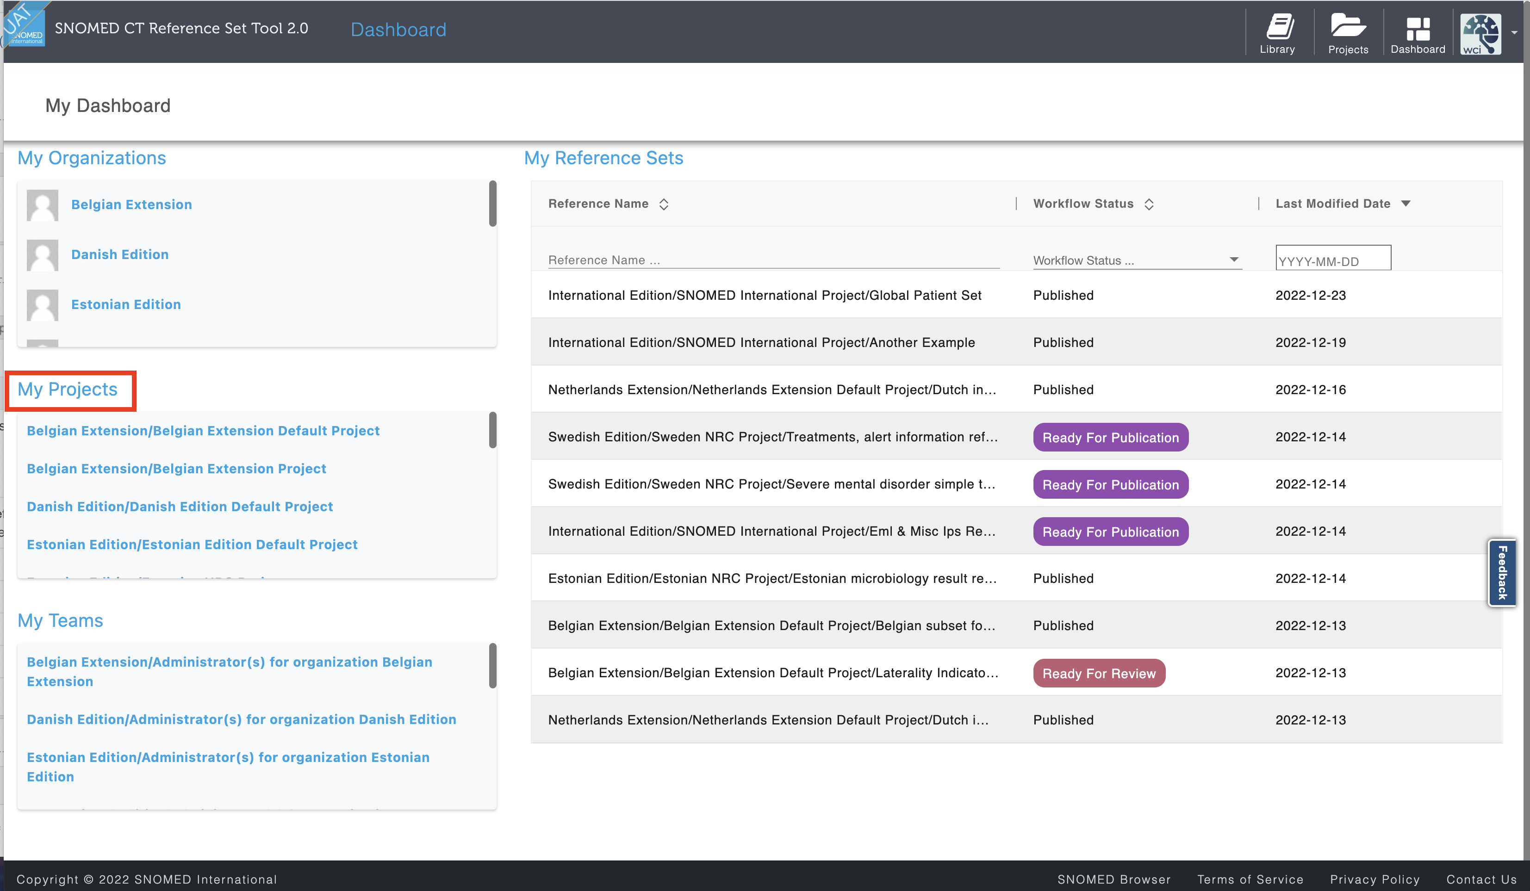Image resolution: width=1530 pixels, height=891 pixels.
Task: Open Estonian Edition avatar image
Action: coord(43,305)
